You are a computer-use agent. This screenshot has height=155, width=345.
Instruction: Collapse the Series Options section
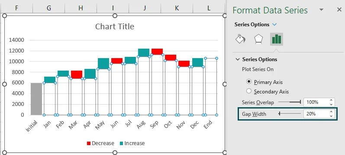238,59
